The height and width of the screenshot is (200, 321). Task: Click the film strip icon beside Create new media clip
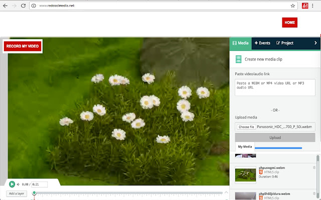coord(239,59)
